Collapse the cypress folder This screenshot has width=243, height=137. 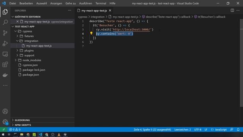pos(16,31)
